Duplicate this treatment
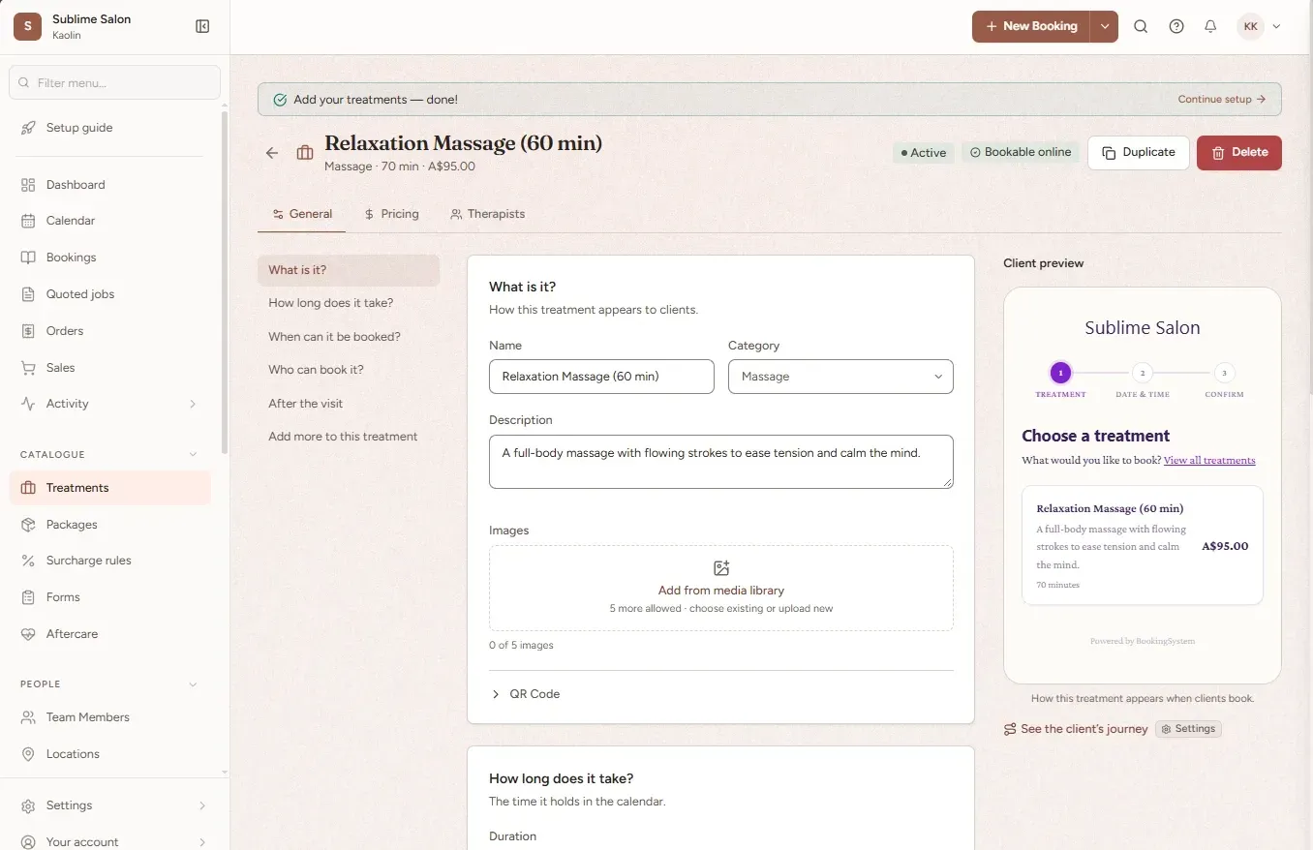This screenshot has height=850, width=1313. [1139, 153]
